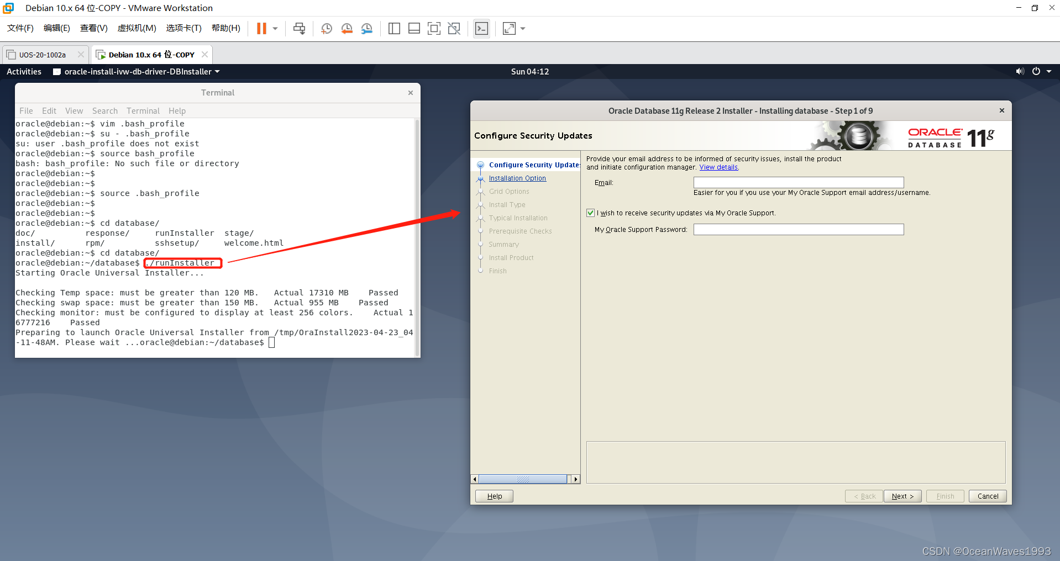Open the Terminal menu in terminal window
This screenshot has height=561, width=1060.
click(143, 111)
